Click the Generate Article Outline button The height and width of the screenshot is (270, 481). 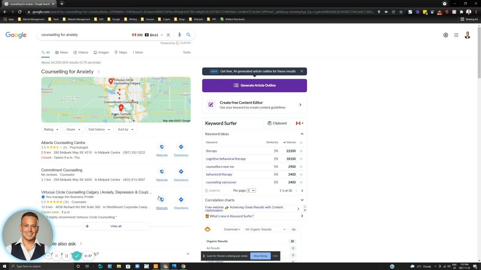point(254,85)
